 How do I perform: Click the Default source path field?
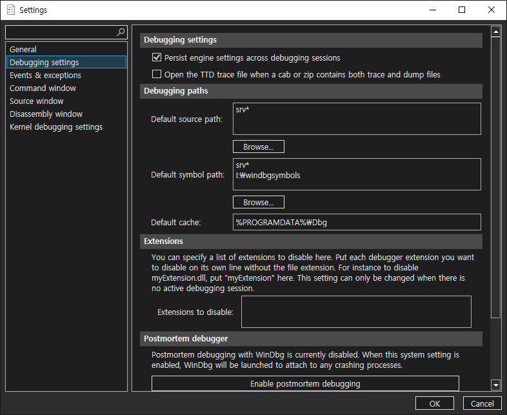click(357, 119)
